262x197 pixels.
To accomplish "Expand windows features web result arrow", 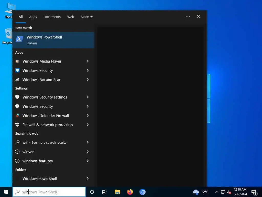I will click(88, 161).
